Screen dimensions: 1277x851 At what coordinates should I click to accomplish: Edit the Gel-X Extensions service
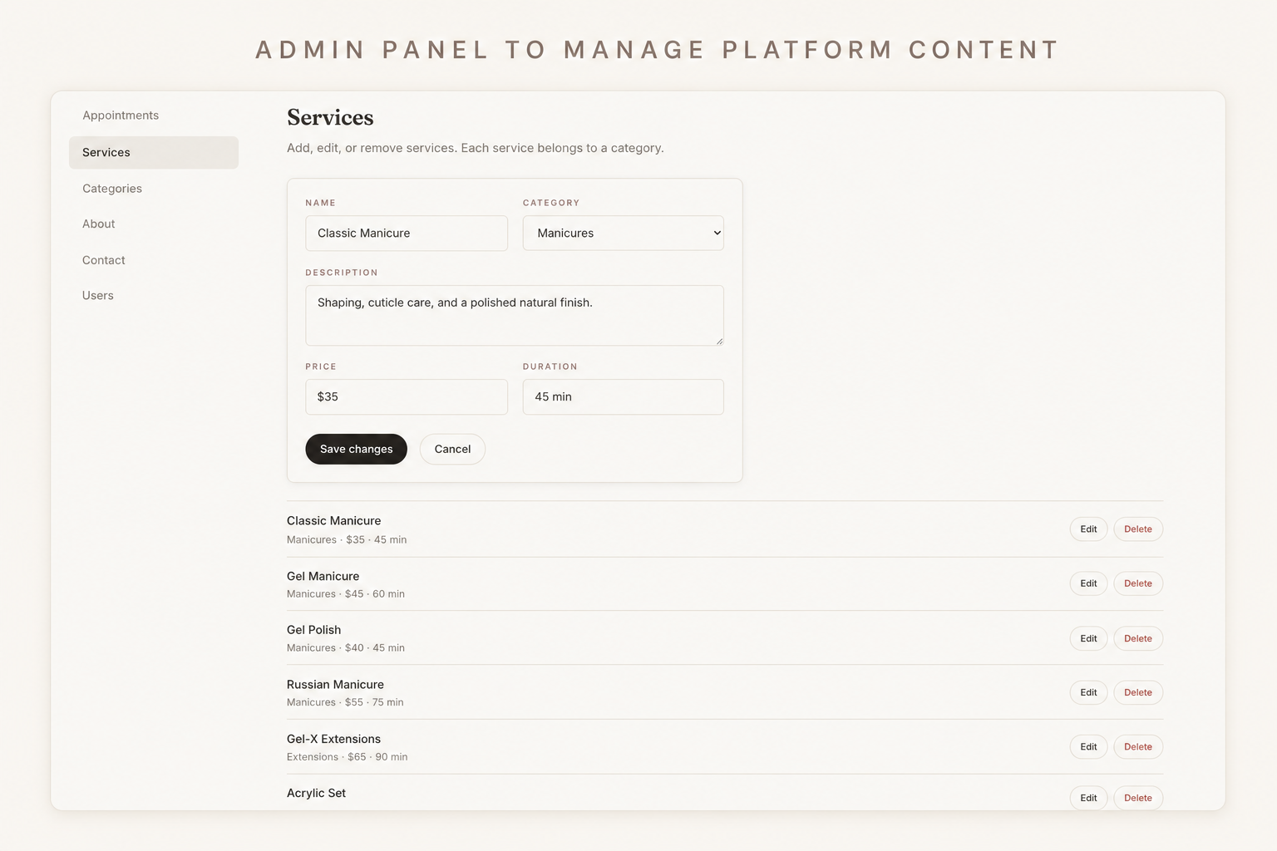pos(1088,747)
